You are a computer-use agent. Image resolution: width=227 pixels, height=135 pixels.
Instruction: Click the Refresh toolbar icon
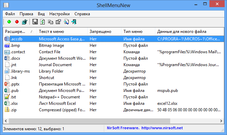pos(43,22)
